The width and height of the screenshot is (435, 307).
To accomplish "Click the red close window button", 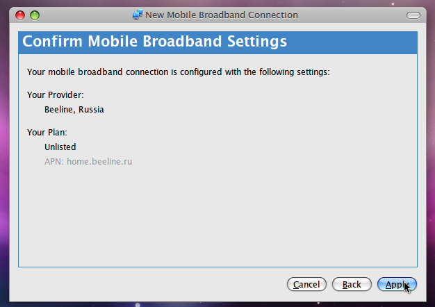I will pos(20,15).
